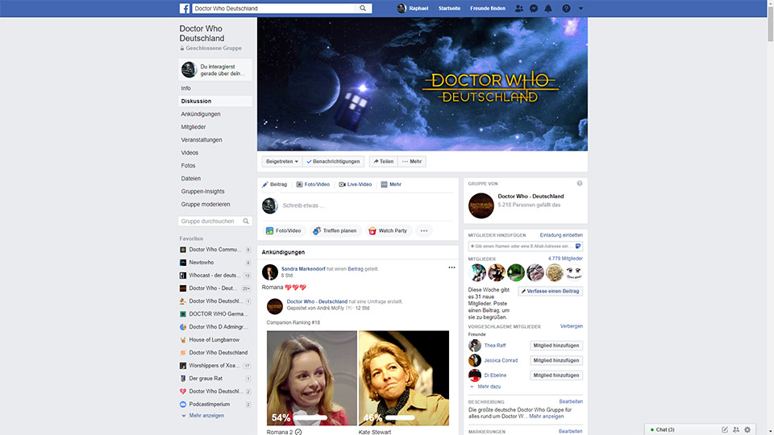Click 4.779 Mitglieder link
774x435 pixels.
tap(565, 259)
